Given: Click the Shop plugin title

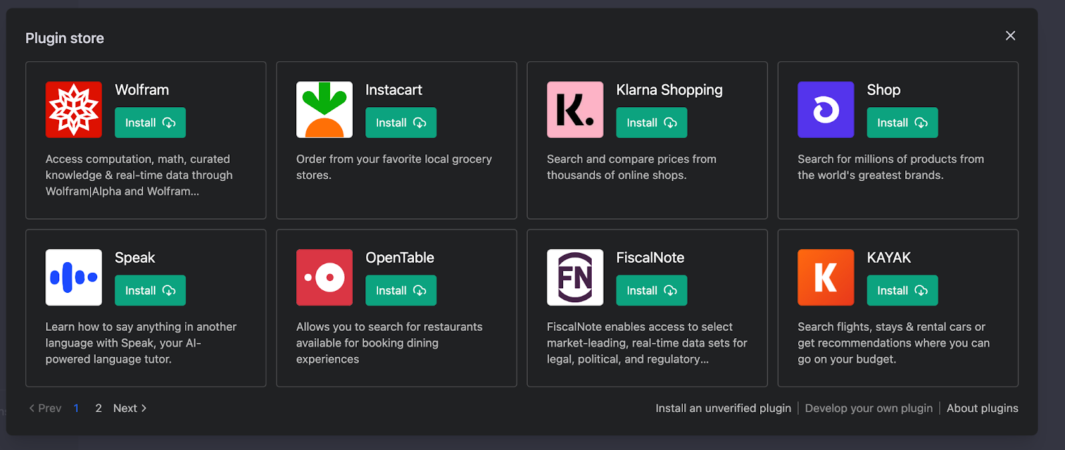Looking at the screenshot, I should (884, 90).
